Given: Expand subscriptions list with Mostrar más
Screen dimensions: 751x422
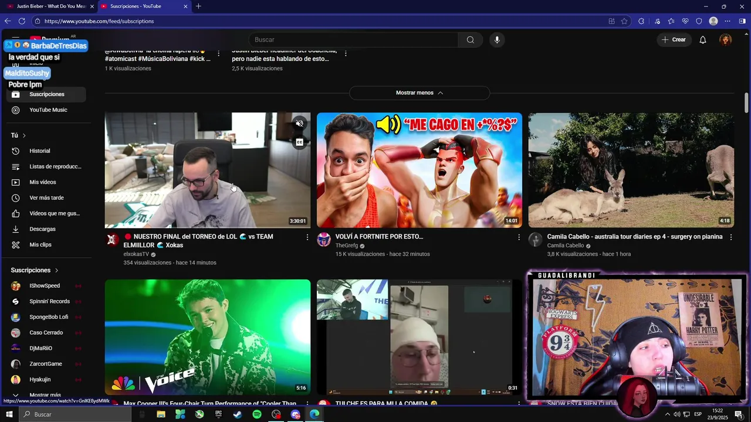Looking at the screenshot, I should click(x=45, y=395).
